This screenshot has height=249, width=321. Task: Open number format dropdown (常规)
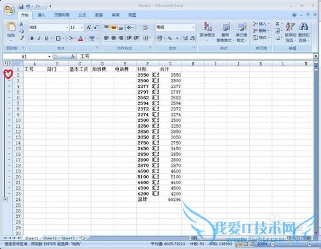pyautogui.click(x=193, y=27)
